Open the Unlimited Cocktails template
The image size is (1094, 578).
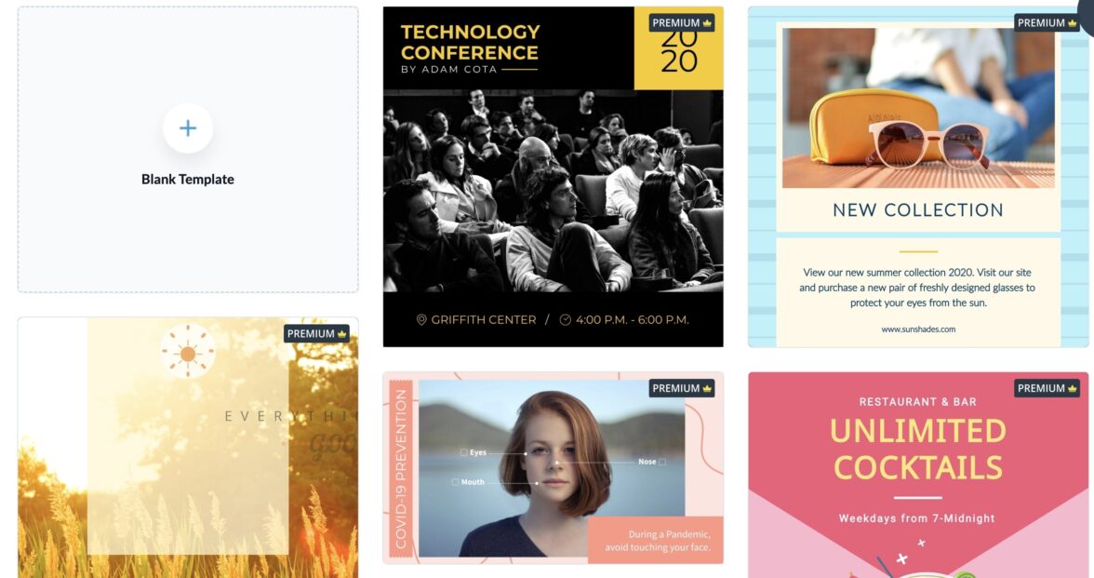(918, 475)
